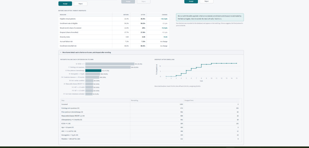This screenshot has height=148, width=309.
Task: Select Age >= 18 years row
Action: click(150, 127)
